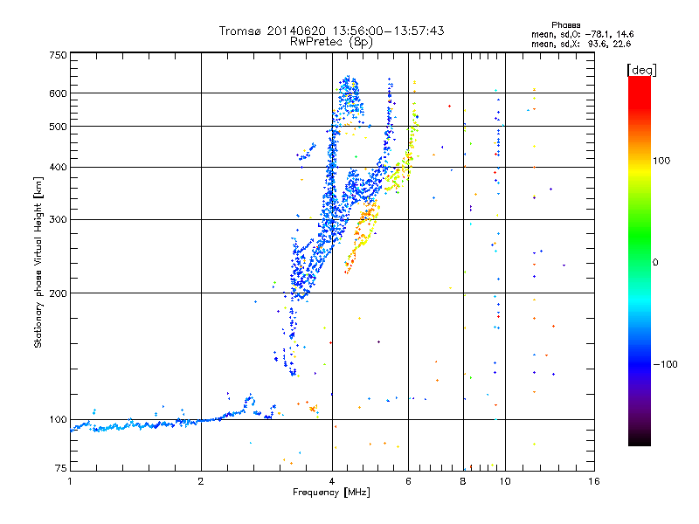Click the y-axis label 'Stationary phase Virtual Height [km]'
Viewport: 699px width, 524px height.
(x=38, y=262)
